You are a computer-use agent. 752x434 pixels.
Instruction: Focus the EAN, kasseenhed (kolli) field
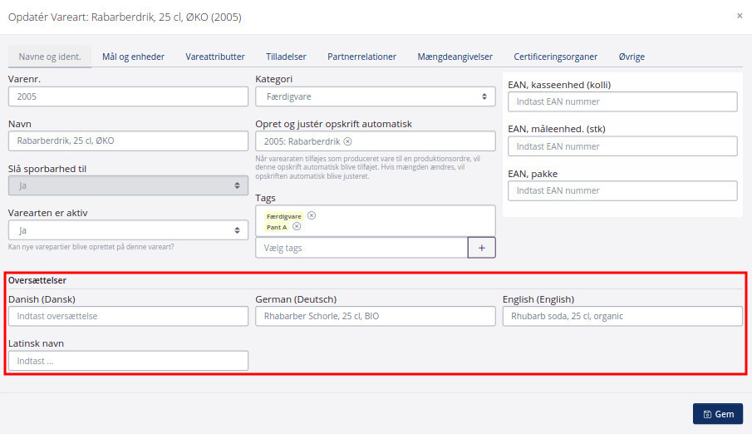[622, 101]
